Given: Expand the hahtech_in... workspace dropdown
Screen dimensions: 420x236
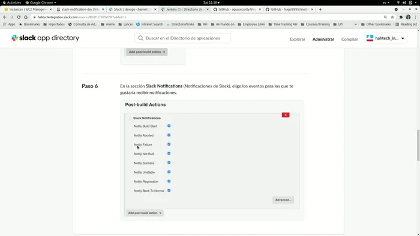Looking at the screenshot, I should (386, 38).
